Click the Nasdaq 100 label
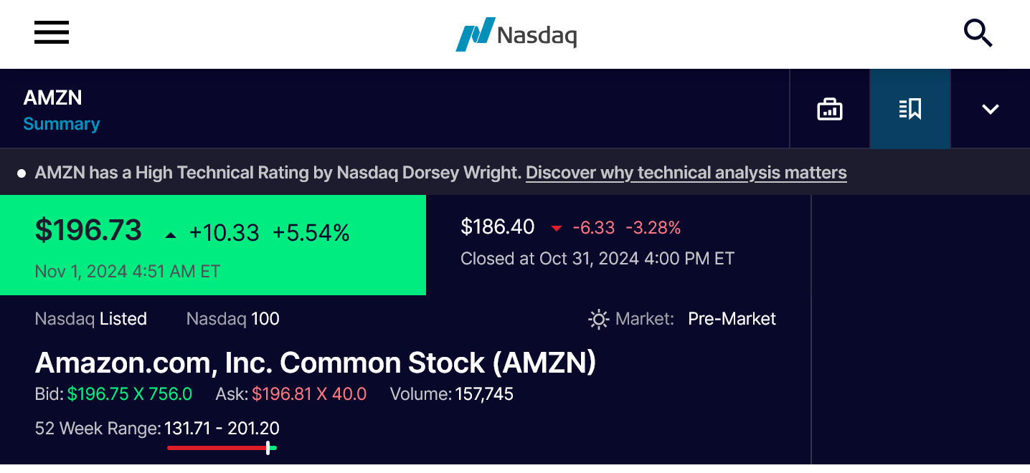The width and height of the screenshot is (1030, 473). [233, 319]
